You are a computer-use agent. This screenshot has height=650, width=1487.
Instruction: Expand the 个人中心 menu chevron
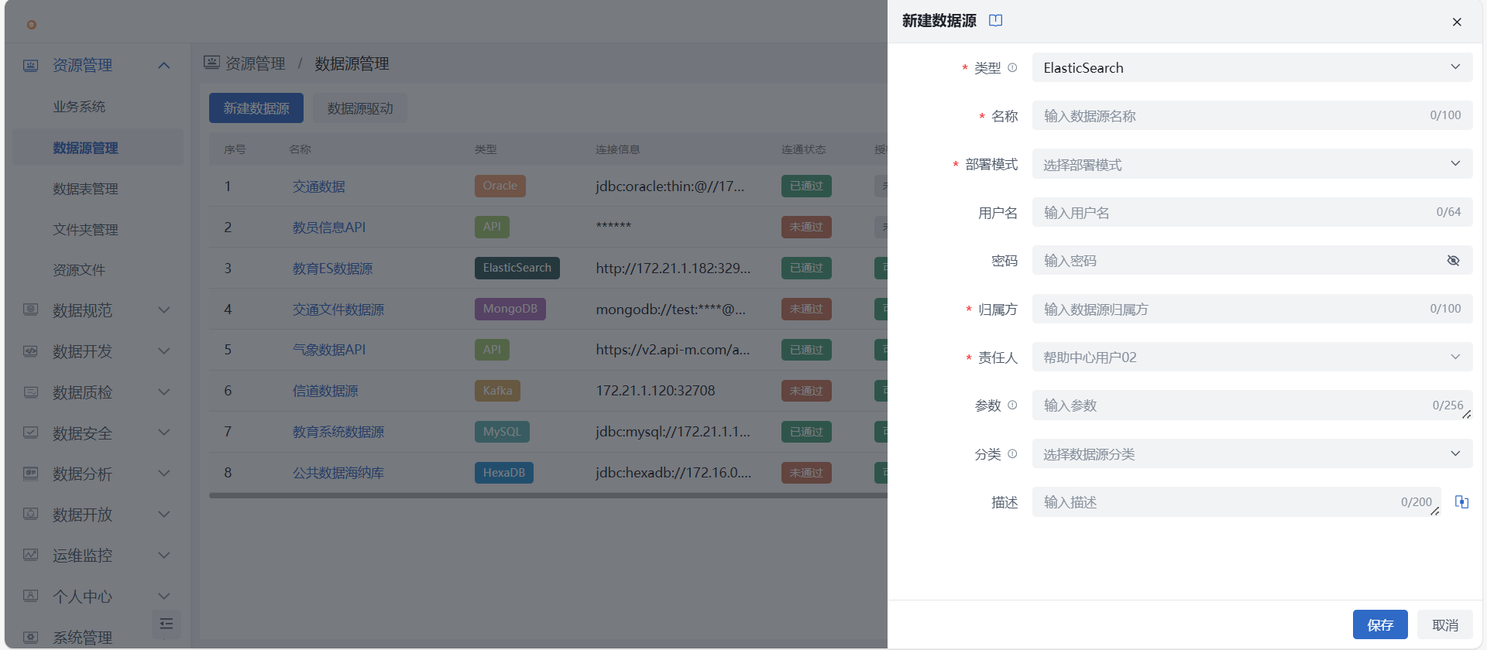coord(164,596)
